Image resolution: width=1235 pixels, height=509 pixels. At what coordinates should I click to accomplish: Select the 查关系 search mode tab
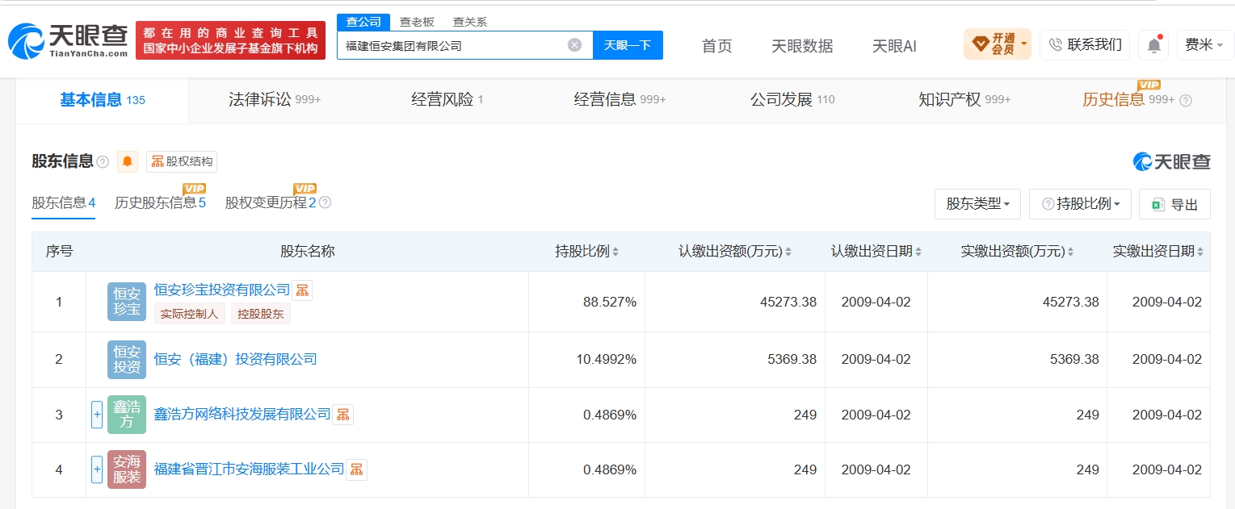coord(470,23)
